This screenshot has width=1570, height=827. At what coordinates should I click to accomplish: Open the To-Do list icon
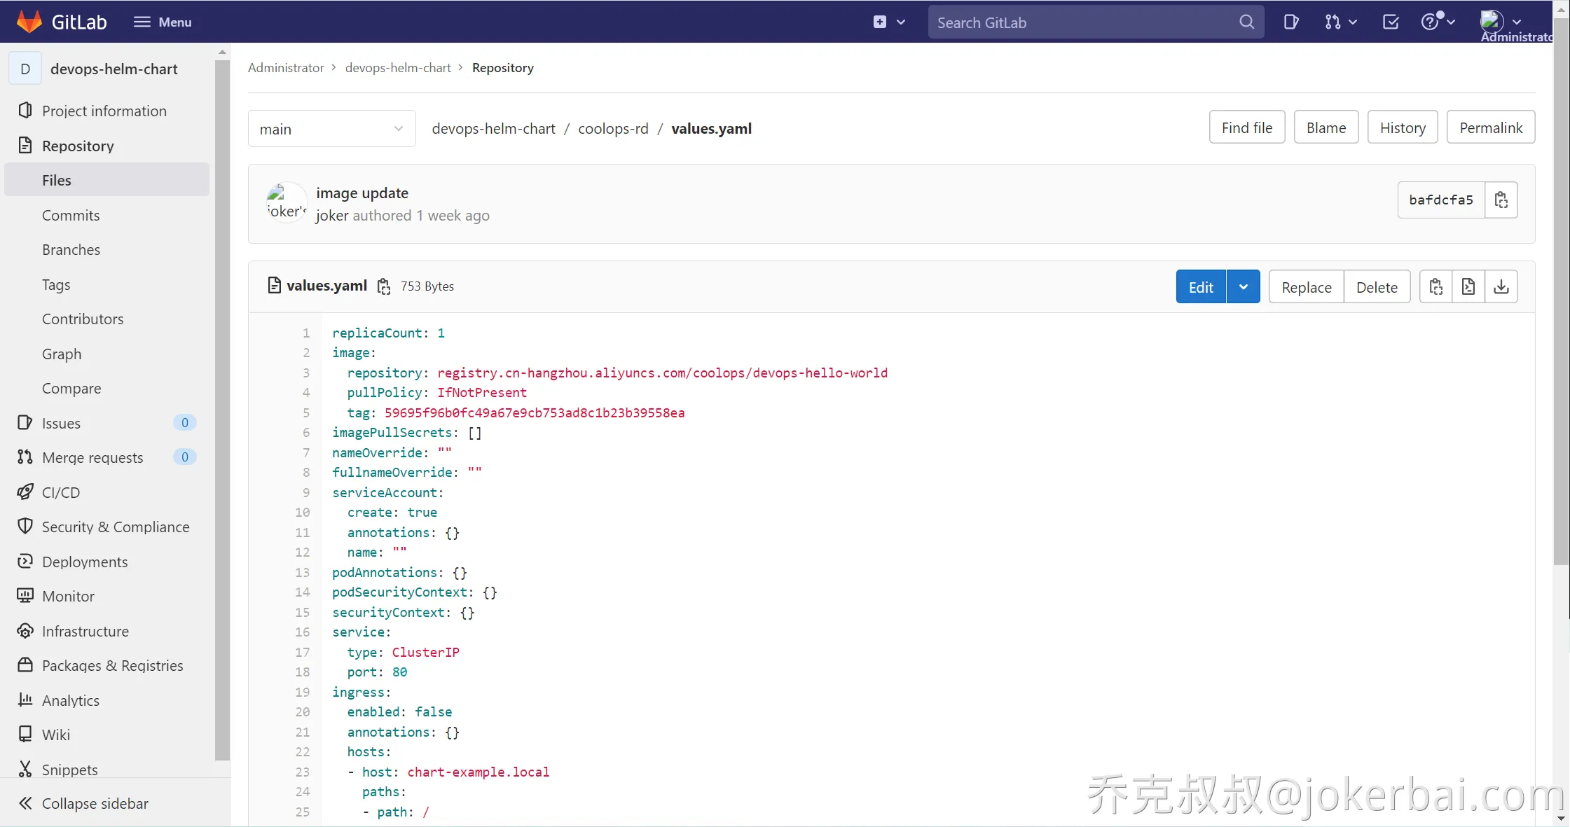point(1391,22)
